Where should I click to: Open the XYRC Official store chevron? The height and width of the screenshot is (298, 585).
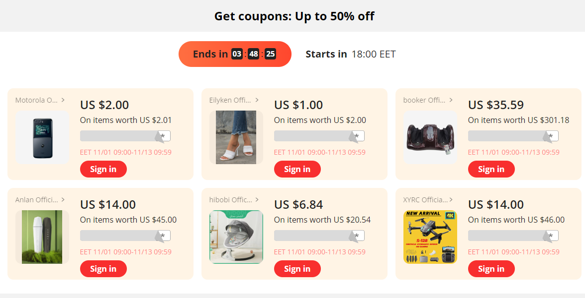tap(451, 200)
